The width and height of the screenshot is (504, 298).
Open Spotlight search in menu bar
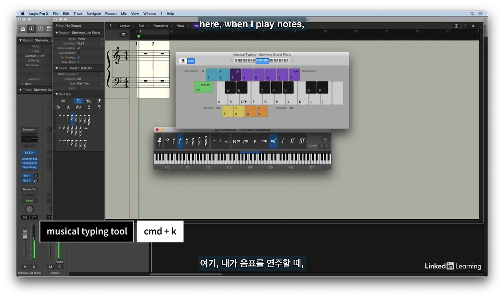[472, 13]
